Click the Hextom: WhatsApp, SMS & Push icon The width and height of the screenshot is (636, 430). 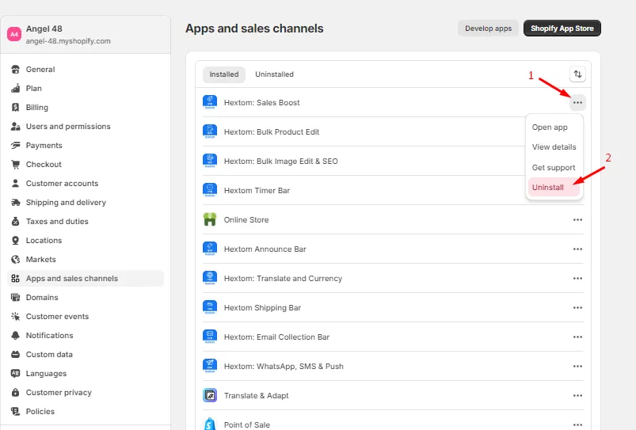(x=210, y=366)
